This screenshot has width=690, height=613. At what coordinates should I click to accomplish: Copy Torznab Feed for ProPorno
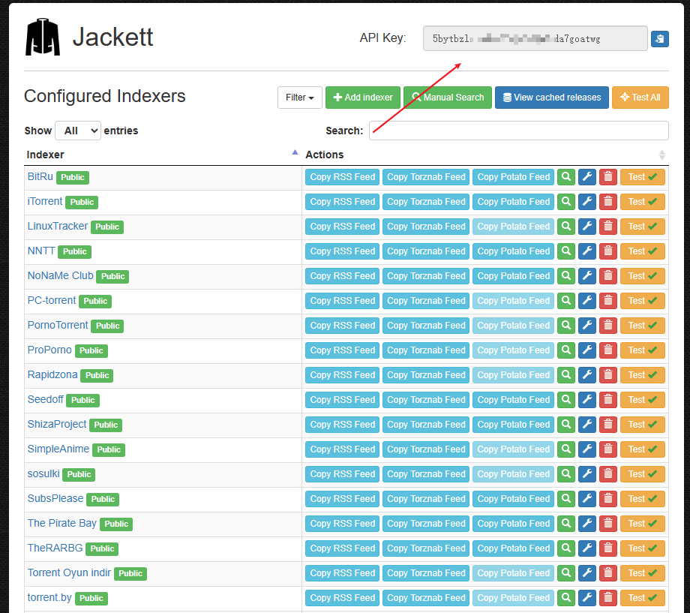coord(426,350)
